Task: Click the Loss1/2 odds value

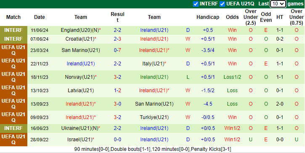Action: [x=232, y=77]
